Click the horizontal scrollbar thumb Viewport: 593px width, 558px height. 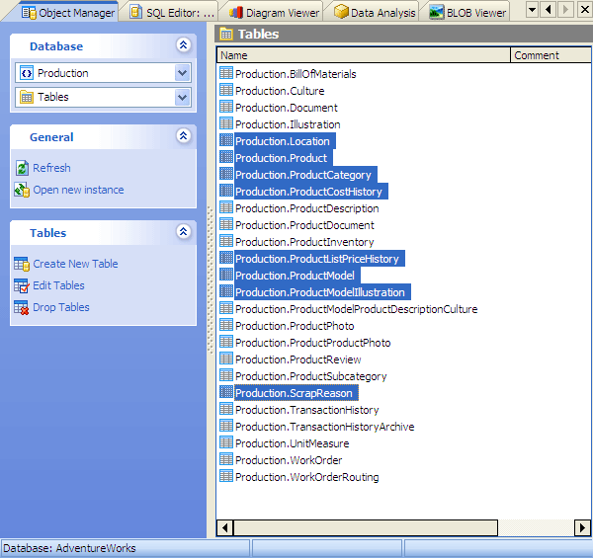[366, 527]
